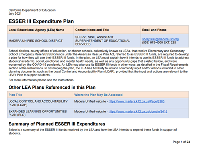Click the Email and Phone column header
199x152 pixels.
(154, 30)
